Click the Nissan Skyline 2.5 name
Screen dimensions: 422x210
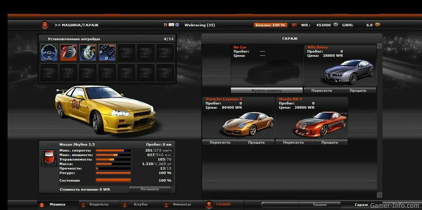(77, 144)
